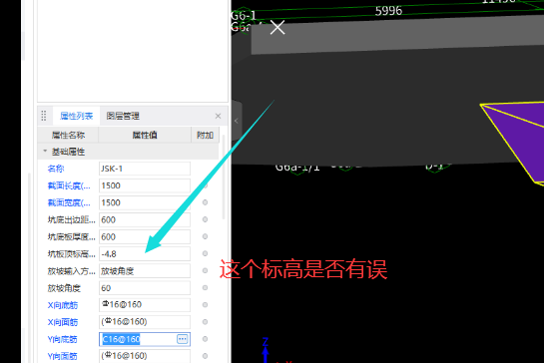
Task: Edit the 坑板顶标高 value -4.8
Action: click(145, 253)
